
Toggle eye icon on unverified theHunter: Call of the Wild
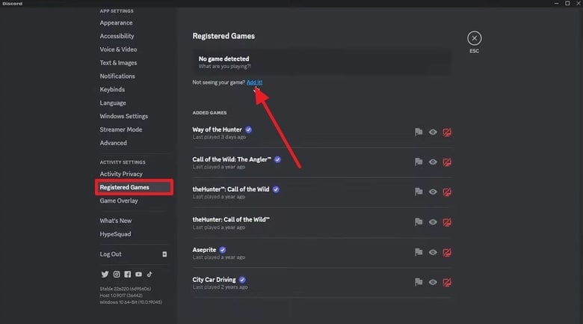pos(433,222)
